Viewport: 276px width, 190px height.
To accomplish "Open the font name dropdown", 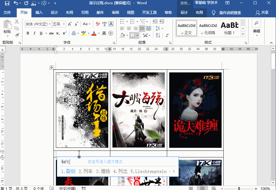I will tap(50, 24).
